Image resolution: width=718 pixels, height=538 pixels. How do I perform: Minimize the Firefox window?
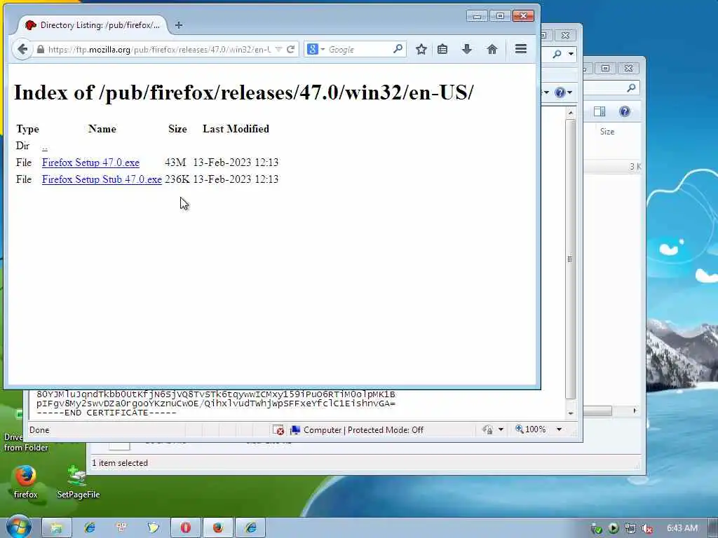coord(477,16)
